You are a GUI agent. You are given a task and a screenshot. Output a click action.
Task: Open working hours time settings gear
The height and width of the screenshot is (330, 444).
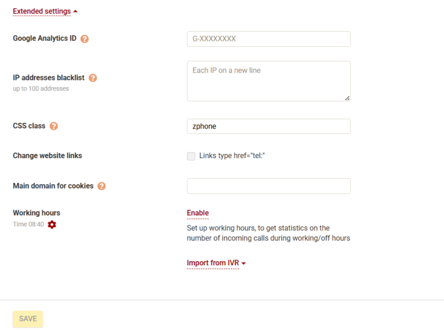[x=52, y=224]
